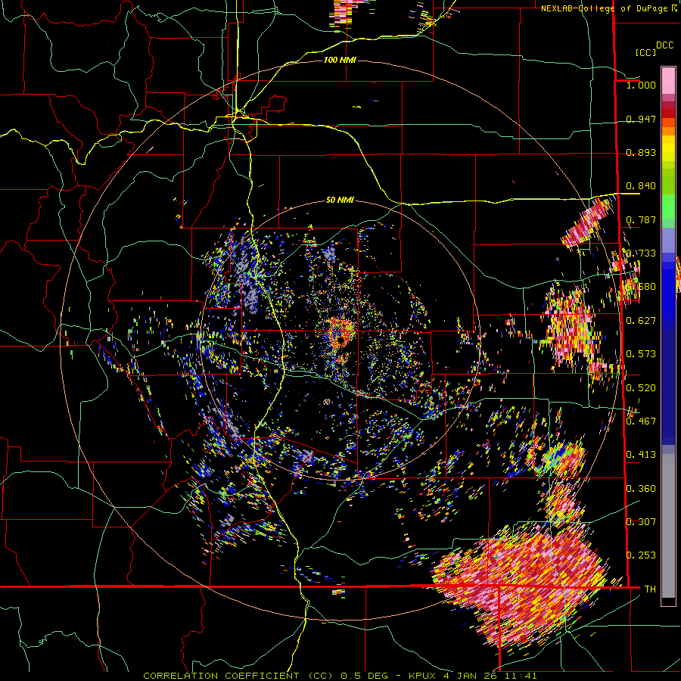
Task: Select the 0.253 scale value
Action: (x=641, y=555)
